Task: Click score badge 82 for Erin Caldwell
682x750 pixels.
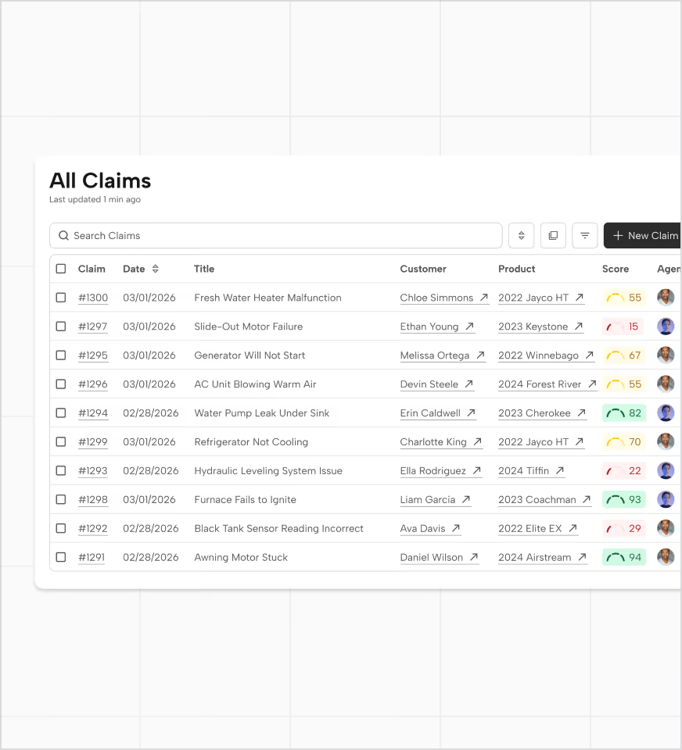Action: pyautogui.click(x=624, y=412)
